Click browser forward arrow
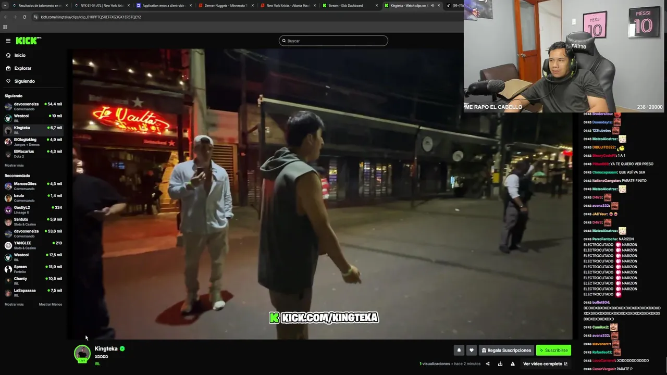Image resolution: width=667 pixels, height=375 pixels. tap(15, 17)
